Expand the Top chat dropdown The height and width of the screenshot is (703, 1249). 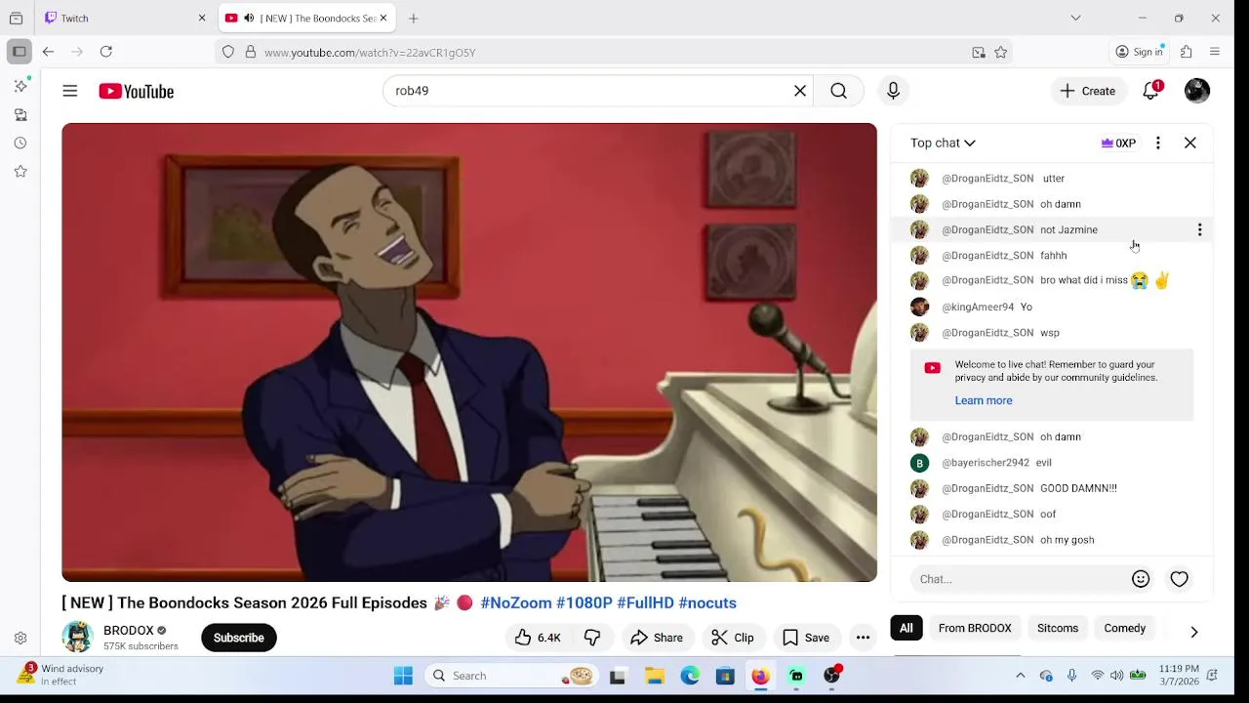943,143
